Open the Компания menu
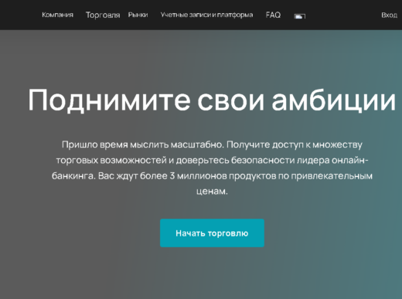This screenshot has width=402, height=299. 57,15
